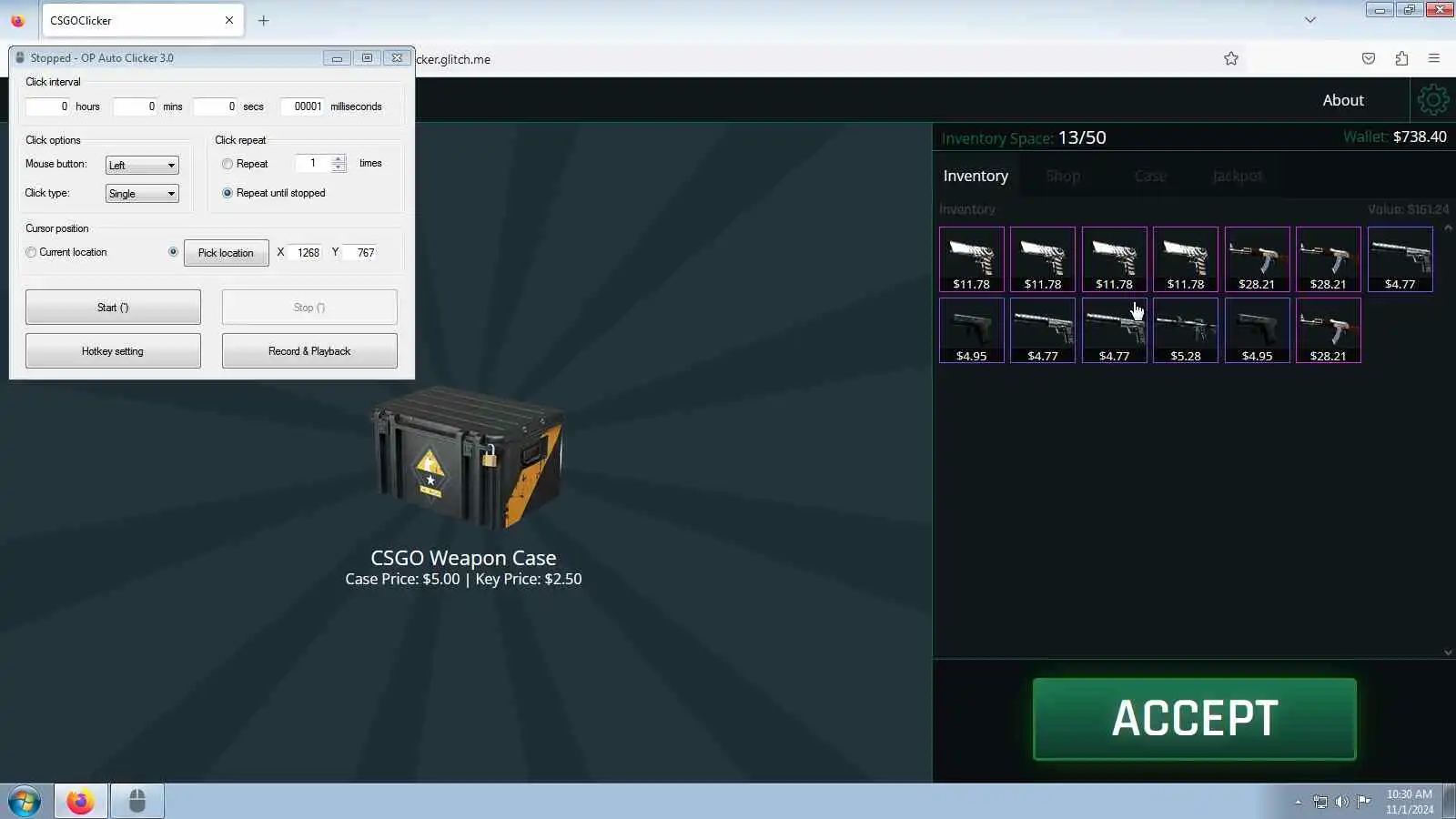Bookmark this page with the star icon

[1231, 59]
